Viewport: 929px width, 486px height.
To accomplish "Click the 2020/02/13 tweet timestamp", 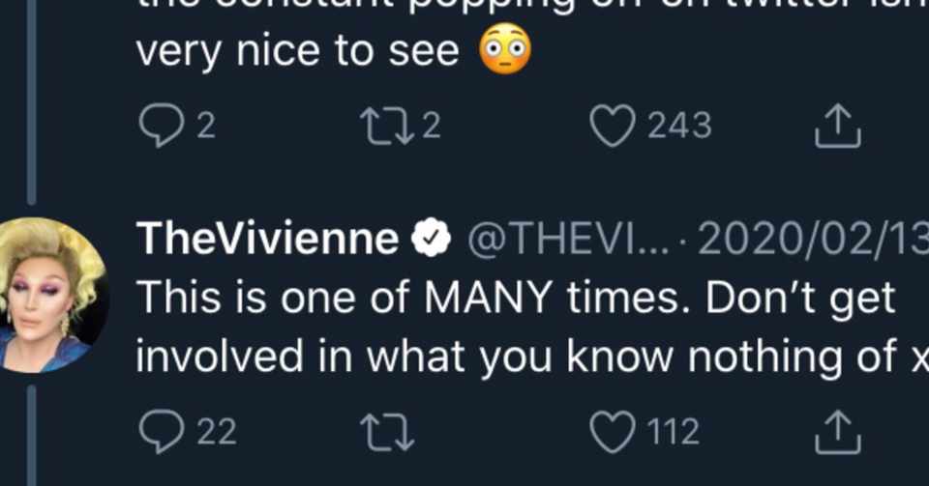I will point(811,240).
